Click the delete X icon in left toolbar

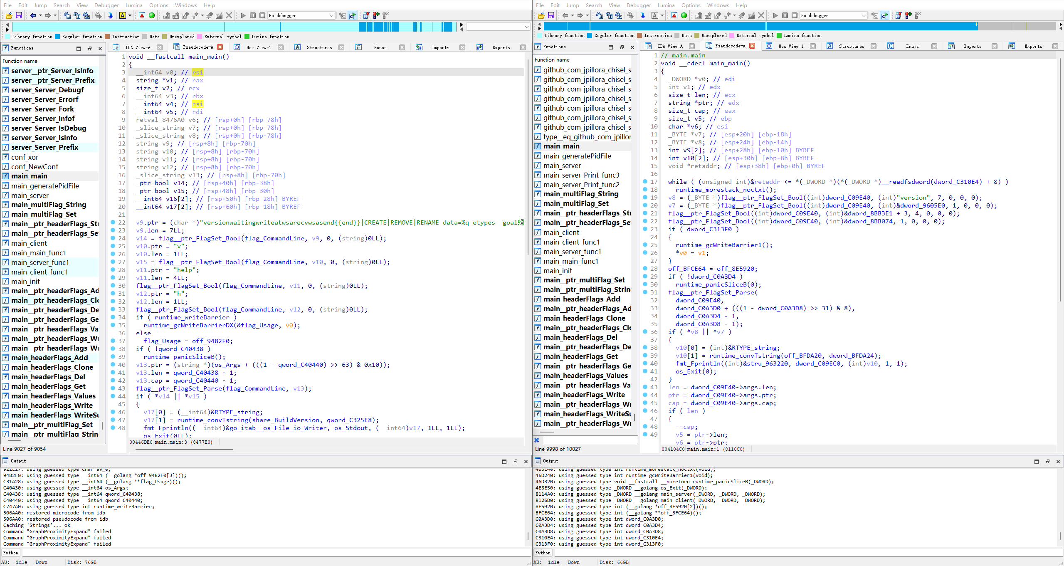pos(229,15)
